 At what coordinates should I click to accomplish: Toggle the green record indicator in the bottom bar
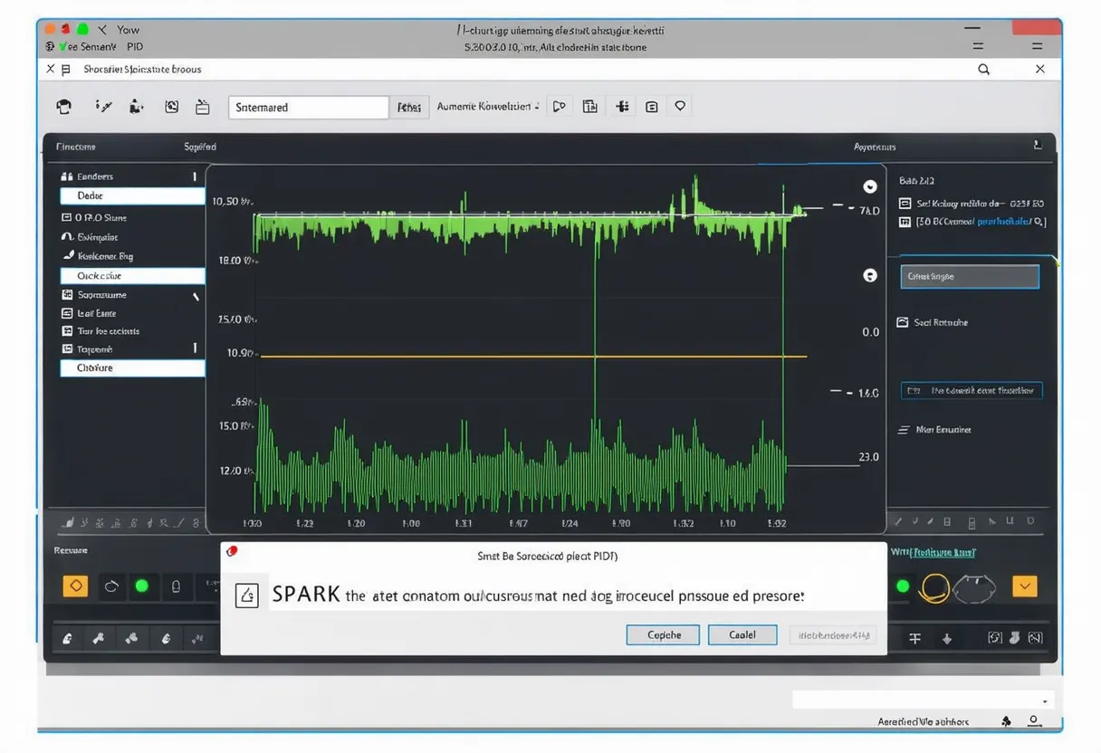(143, 586)
